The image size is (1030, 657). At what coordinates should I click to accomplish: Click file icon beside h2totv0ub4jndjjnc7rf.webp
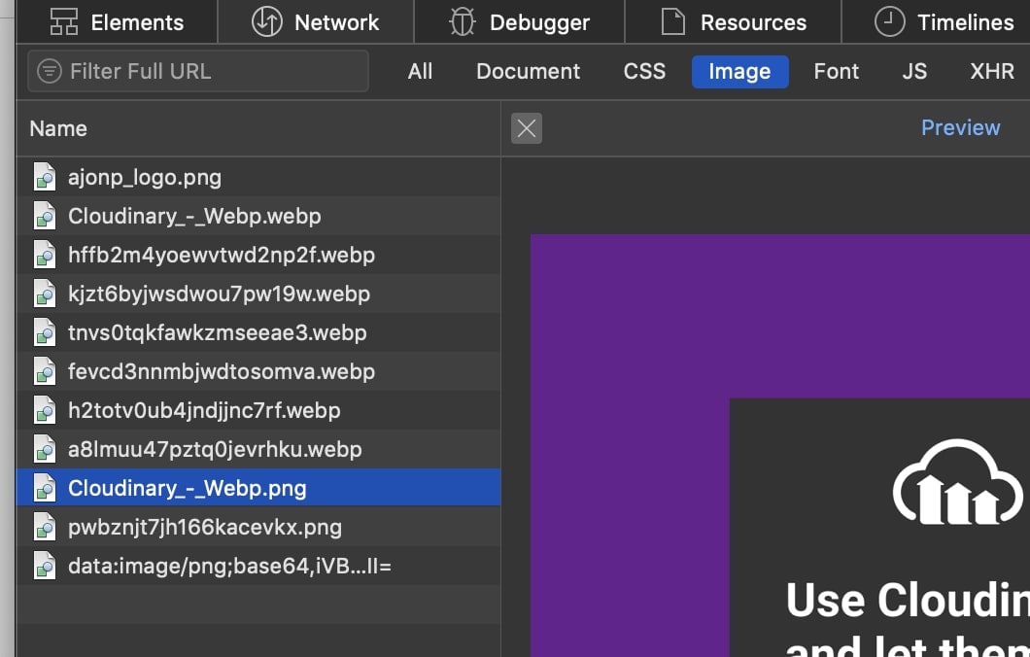click(x=45, y=409)
